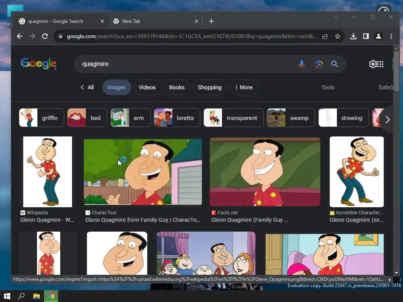Click the page vertical scrollbar thumb
Image resolution: width=403 pixels, height=302 pixels.
pyautogui.click(x=396, y=71)
